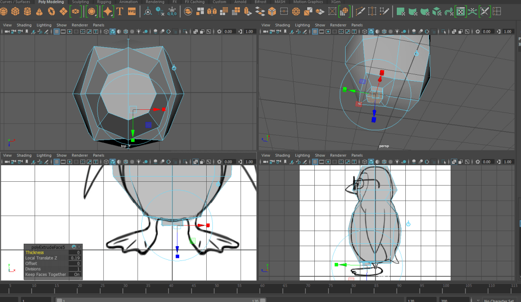This screenshot has height=302, width=521.
Task: Click the reset transform 0,0,0 icon
Action: [x=172, y=13]
